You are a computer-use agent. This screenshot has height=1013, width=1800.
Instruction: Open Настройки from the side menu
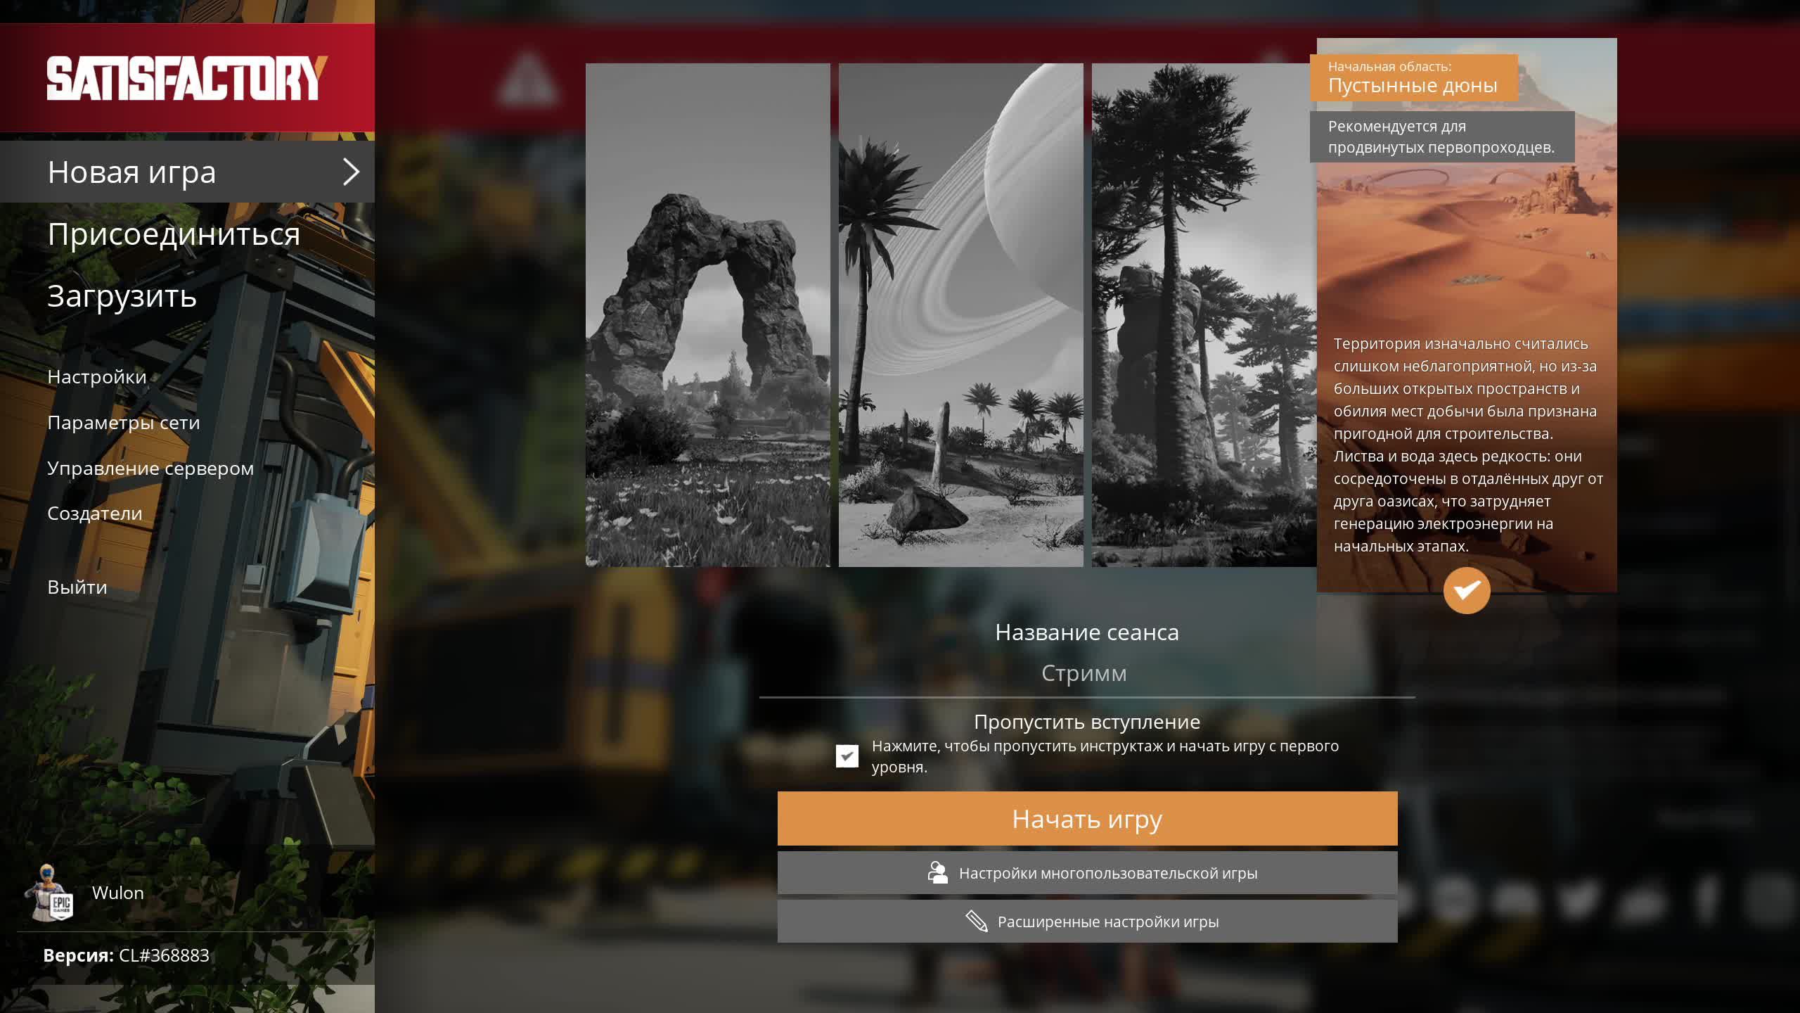pyautogui.click(x=97, y=377)
